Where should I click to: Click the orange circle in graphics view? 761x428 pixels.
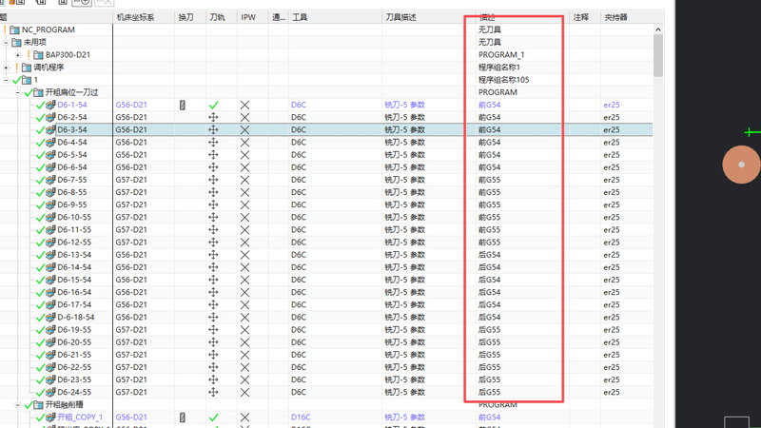tap(741, 165)
